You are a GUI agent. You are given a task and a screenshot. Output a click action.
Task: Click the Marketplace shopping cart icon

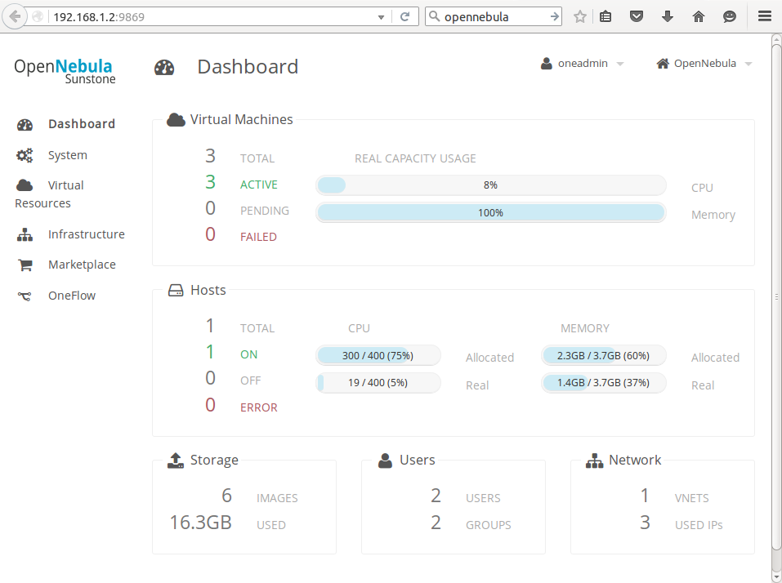[25, 265]
